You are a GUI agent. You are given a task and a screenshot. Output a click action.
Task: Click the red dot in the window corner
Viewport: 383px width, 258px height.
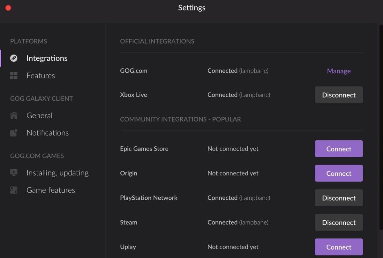point(8,8)
